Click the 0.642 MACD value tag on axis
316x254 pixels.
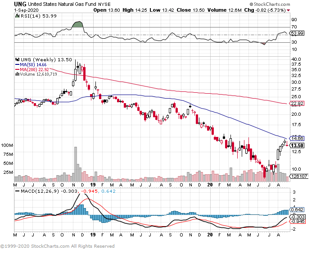point(297,210)
